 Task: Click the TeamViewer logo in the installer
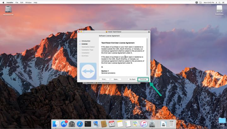pyautogui.click(x=88, y=71)
